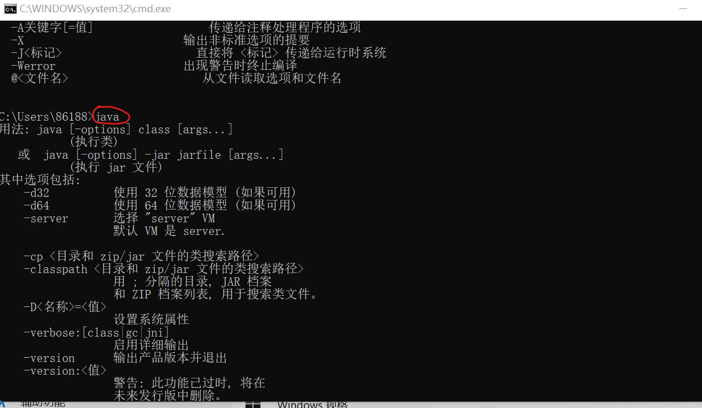702x408 pixels.
Task: Click the Windows 规格 heading
Action: 312,405
